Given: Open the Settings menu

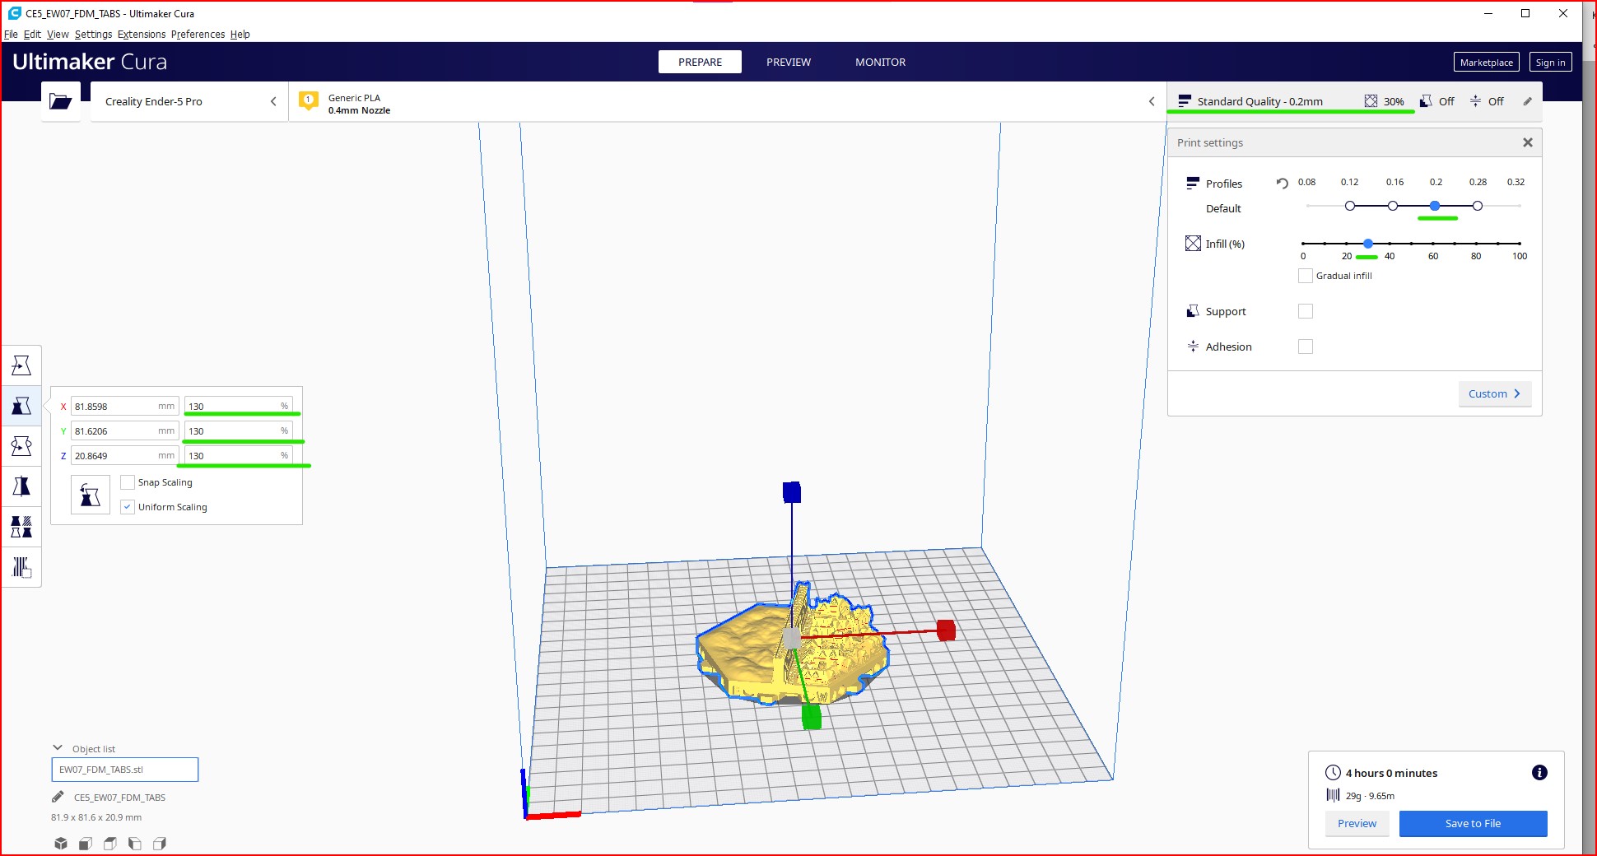Looking at the screenshot, I should click(93, 35).
